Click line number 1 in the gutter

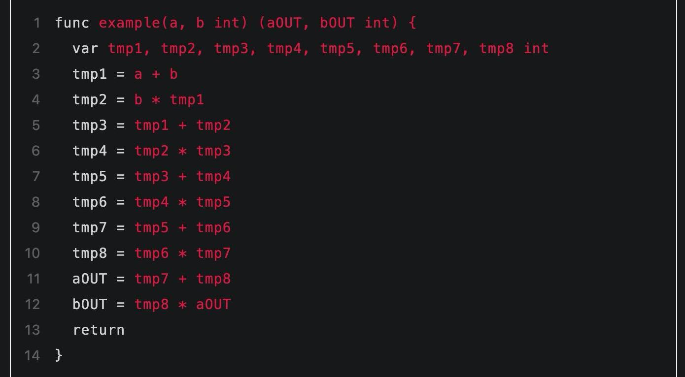36,23
